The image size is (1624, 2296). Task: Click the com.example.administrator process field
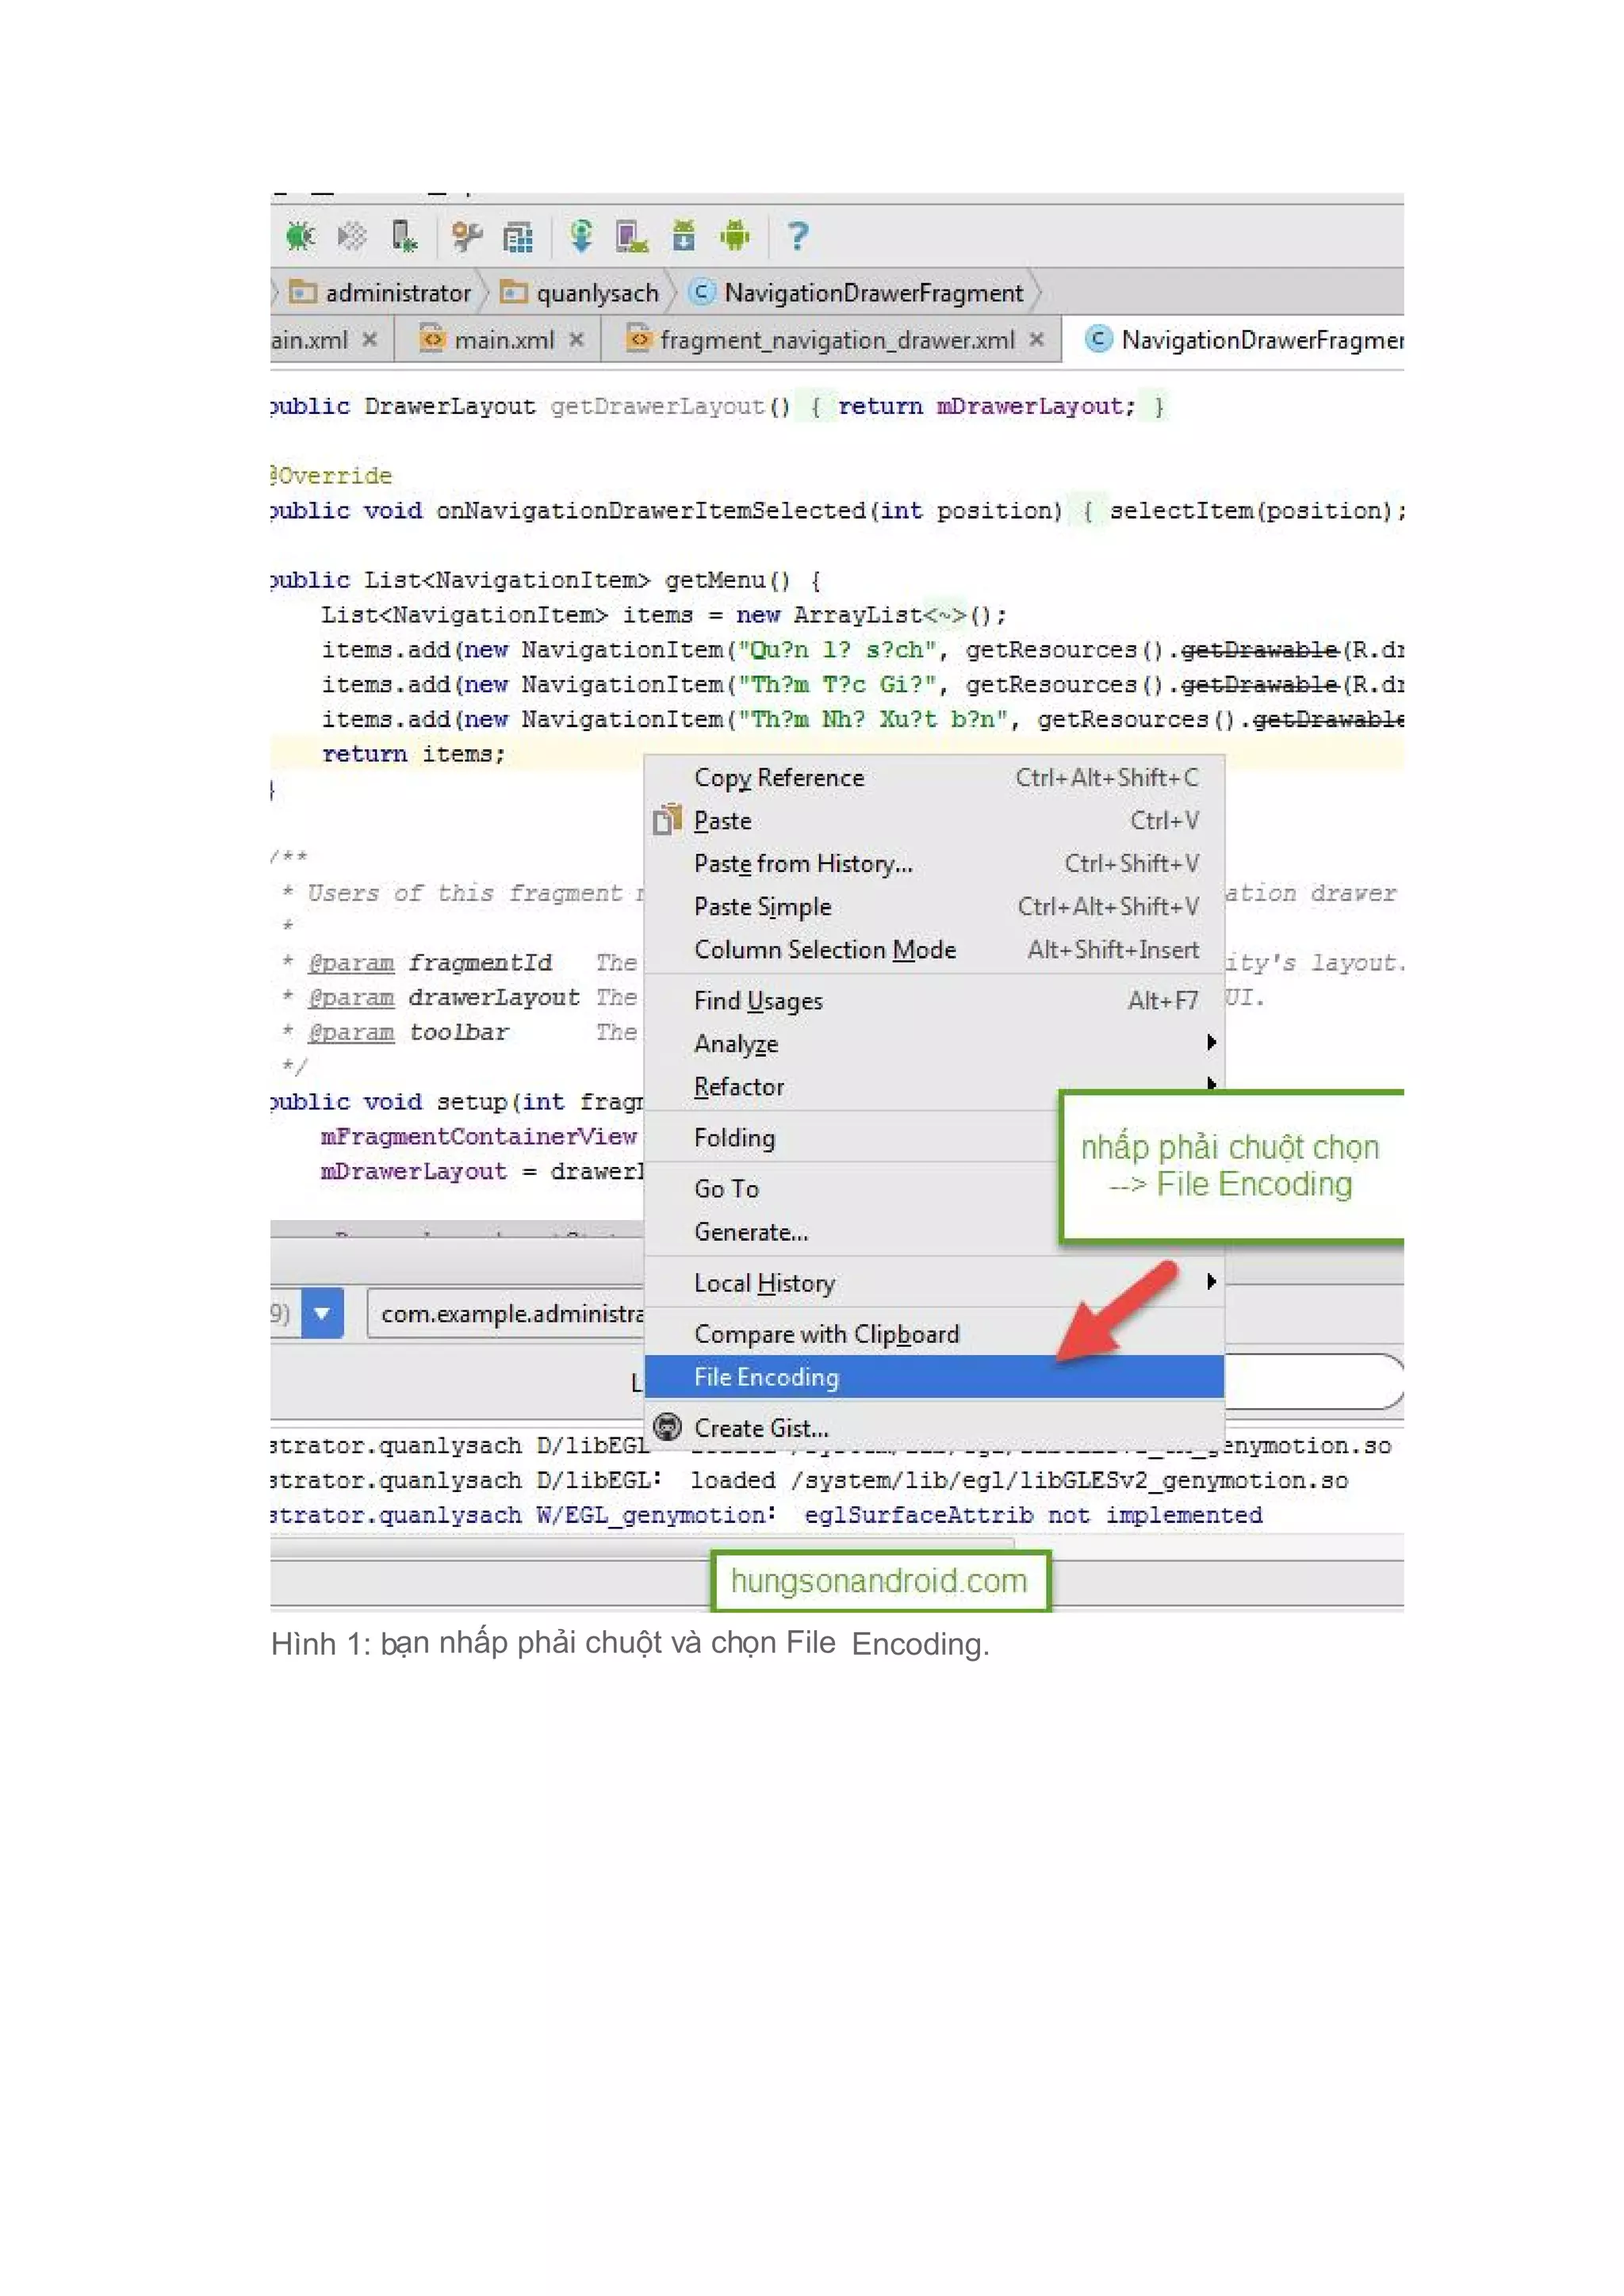click(510, 1313)
